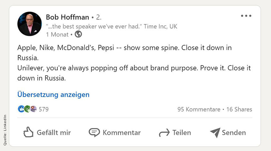The width and height of the screenshot is (271, 151).
Task: Click the Senden button label
Action: (x=234, y=133)
